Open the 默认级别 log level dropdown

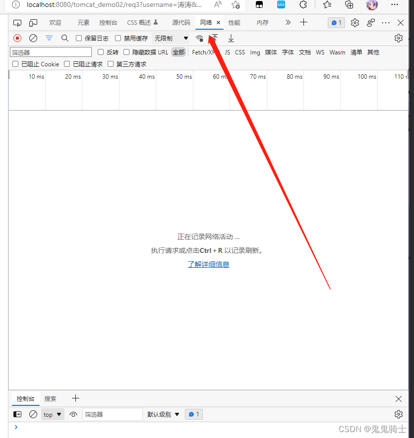163,414
